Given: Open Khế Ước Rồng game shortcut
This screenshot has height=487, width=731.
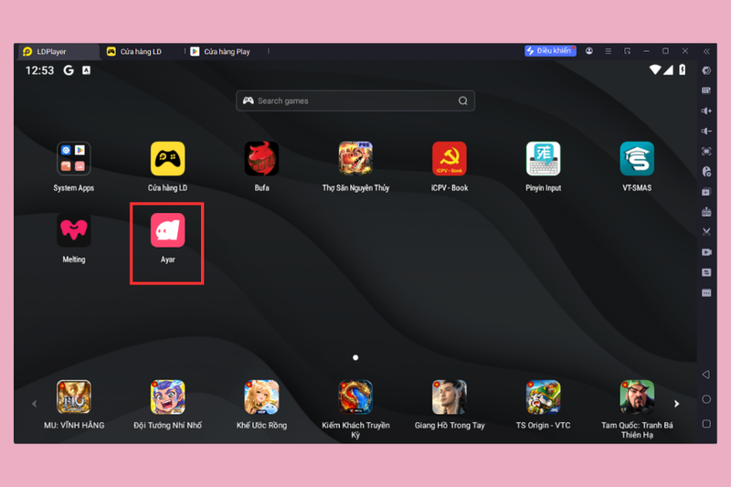Looking at the screenshot, I should (261, 397).
